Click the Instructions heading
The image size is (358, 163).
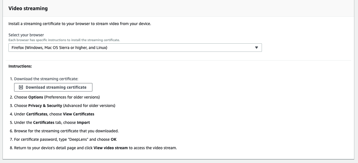[20, 66]
